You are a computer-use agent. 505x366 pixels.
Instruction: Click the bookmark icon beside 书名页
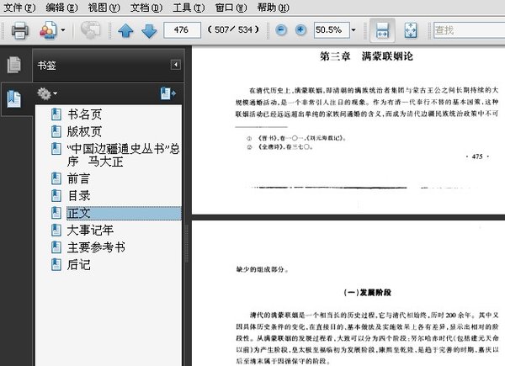coord(56,114)
